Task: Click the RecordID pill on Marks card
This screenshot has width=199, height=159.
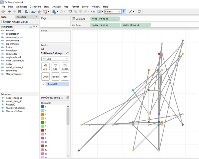Action: click(x=57, y=84)
